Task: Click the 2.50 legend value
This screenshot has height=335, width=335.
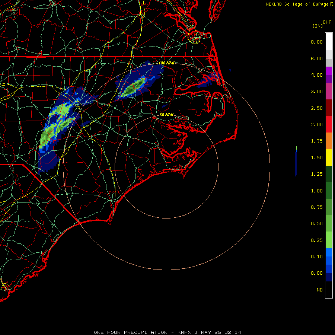Action: pos(317,108)
